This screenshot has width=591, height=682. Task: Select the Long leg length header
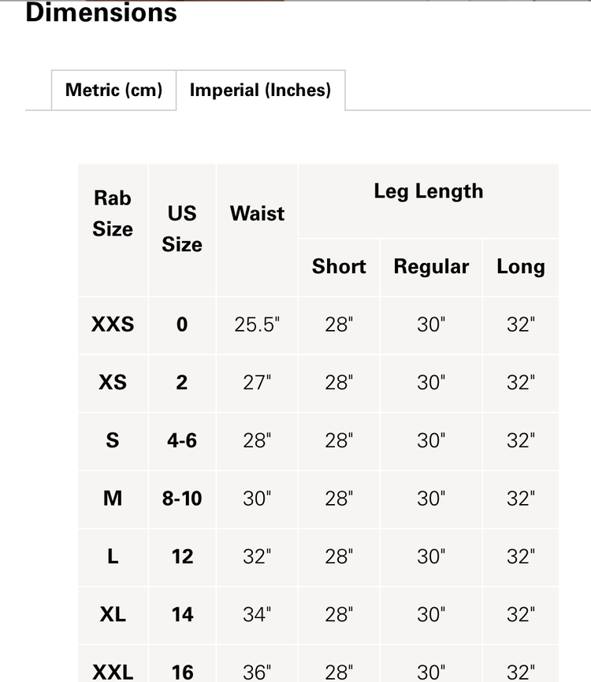click(x=520, y=267)
